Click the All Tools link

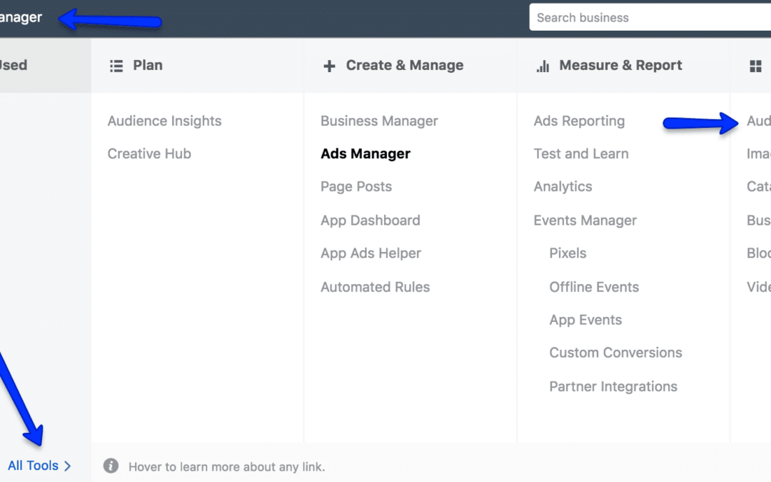coord(33,466)
